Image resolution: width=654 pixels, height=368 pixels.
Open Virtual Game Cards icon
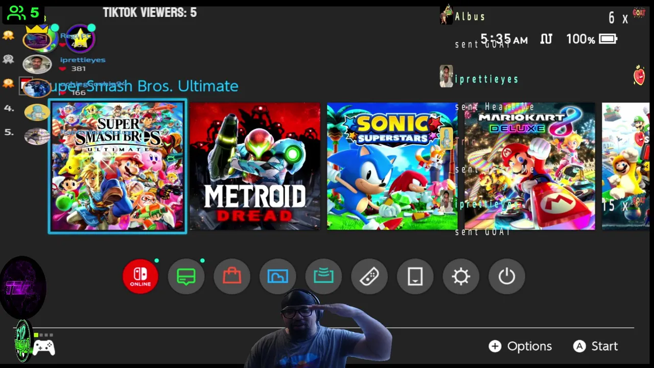click(x=415, y=277)
